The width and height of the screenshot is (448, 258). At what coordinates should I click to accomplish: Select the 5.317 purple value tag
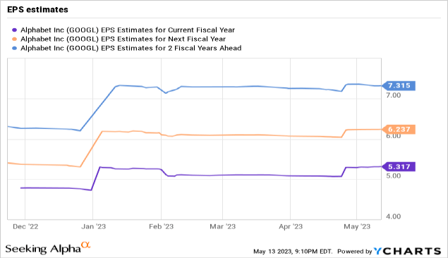399,166
